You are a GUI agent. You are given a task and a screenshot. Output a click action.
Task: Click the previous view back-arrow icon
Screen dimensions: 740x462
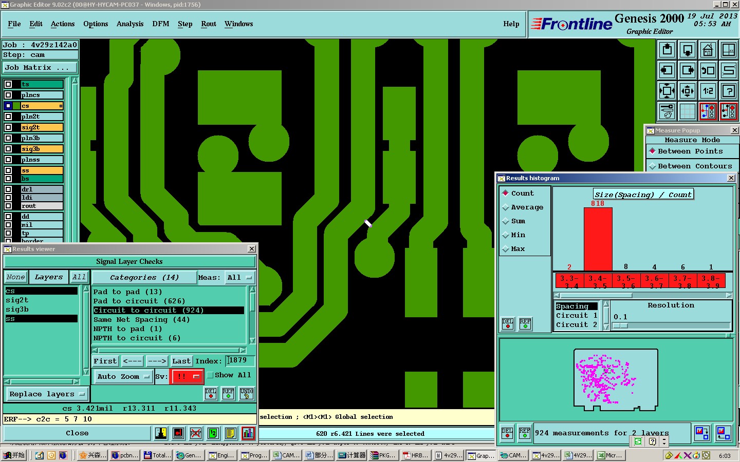(708, 70)
